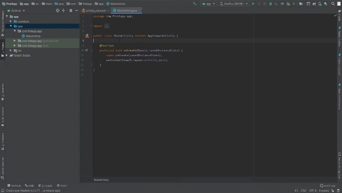Open the SDK Manager icon

click(x=326, y=4)
